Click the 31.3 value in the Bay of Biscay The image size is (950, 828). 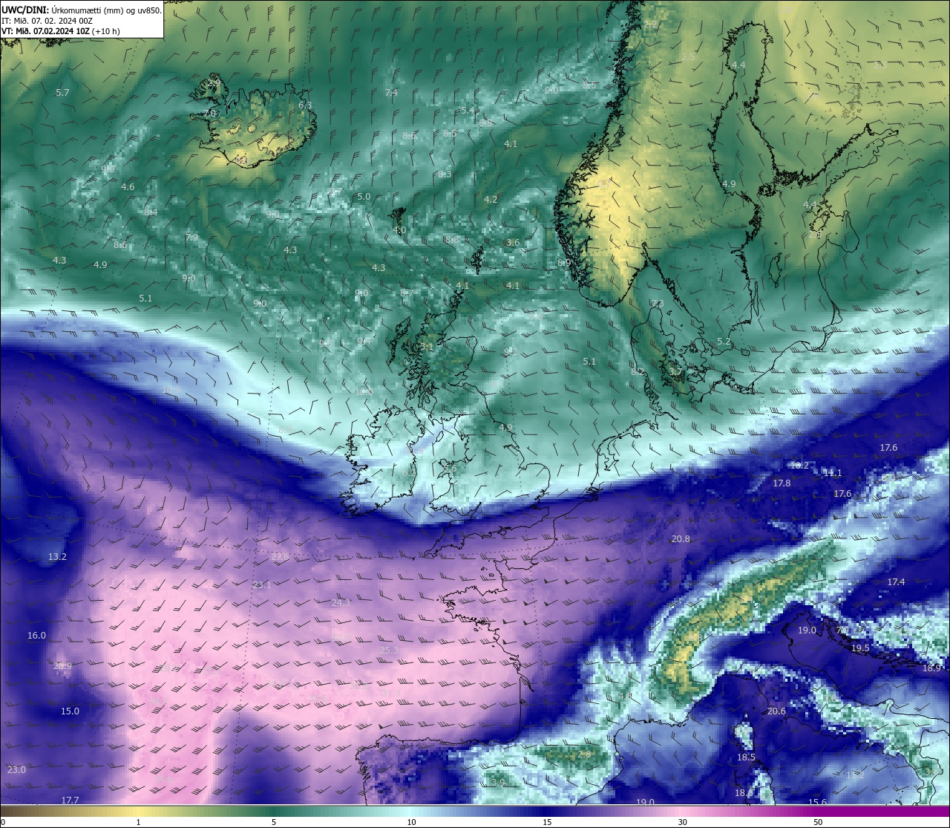click(391, 694)
